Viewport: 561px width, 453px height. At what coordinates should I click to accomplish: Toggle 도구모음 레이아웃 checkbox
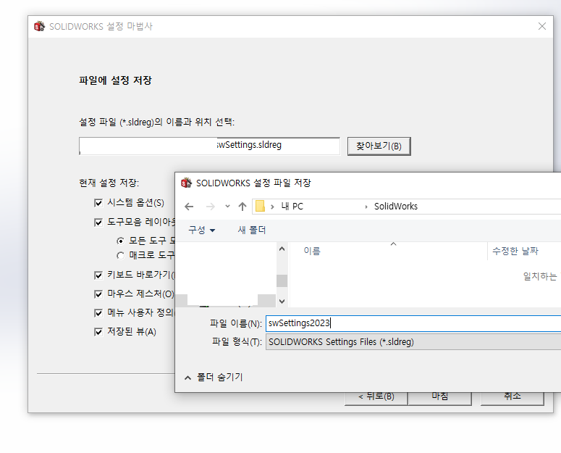tap(98, 223)
